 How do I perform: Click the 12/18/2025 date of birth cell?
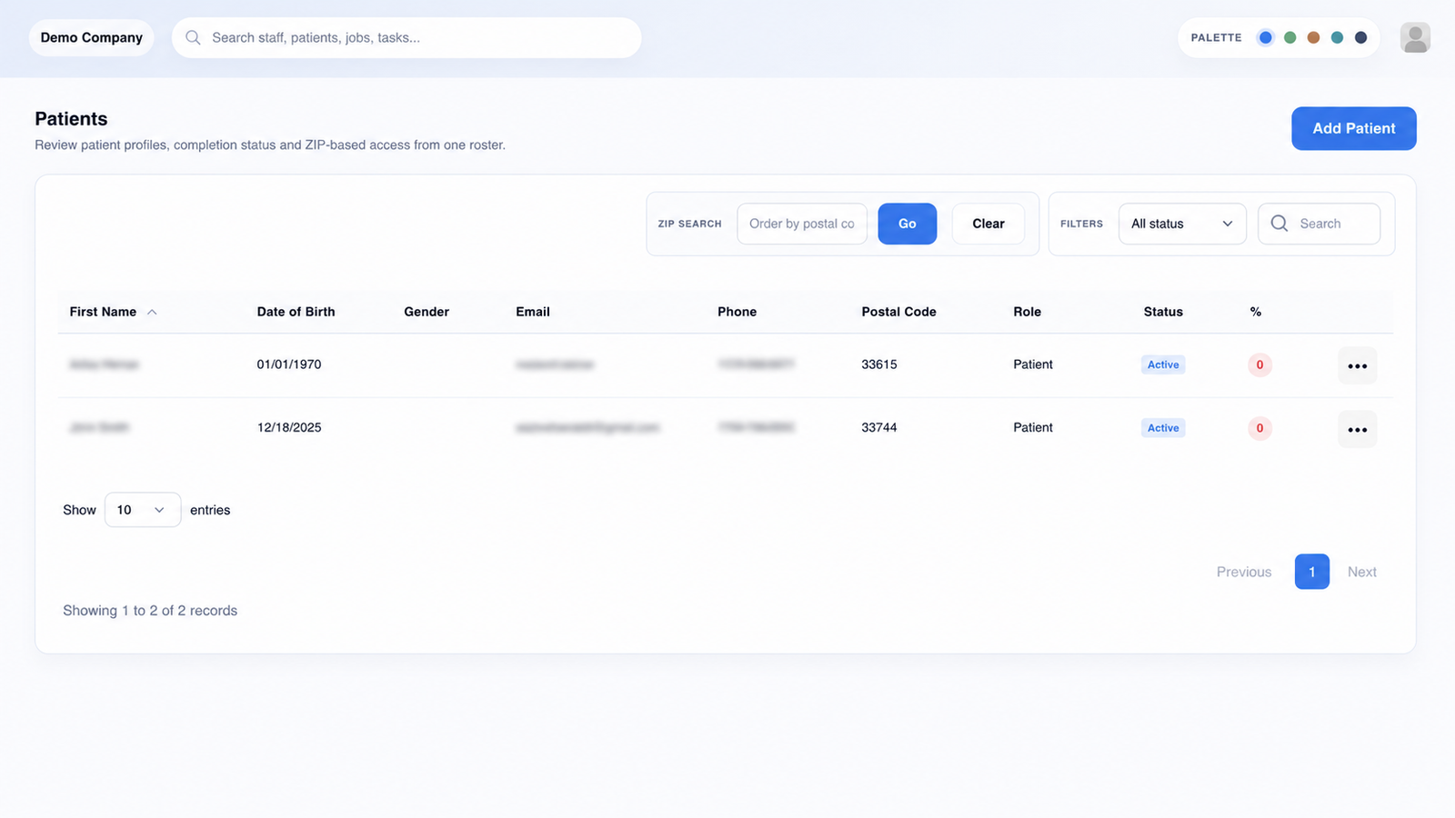click(289, 427)
